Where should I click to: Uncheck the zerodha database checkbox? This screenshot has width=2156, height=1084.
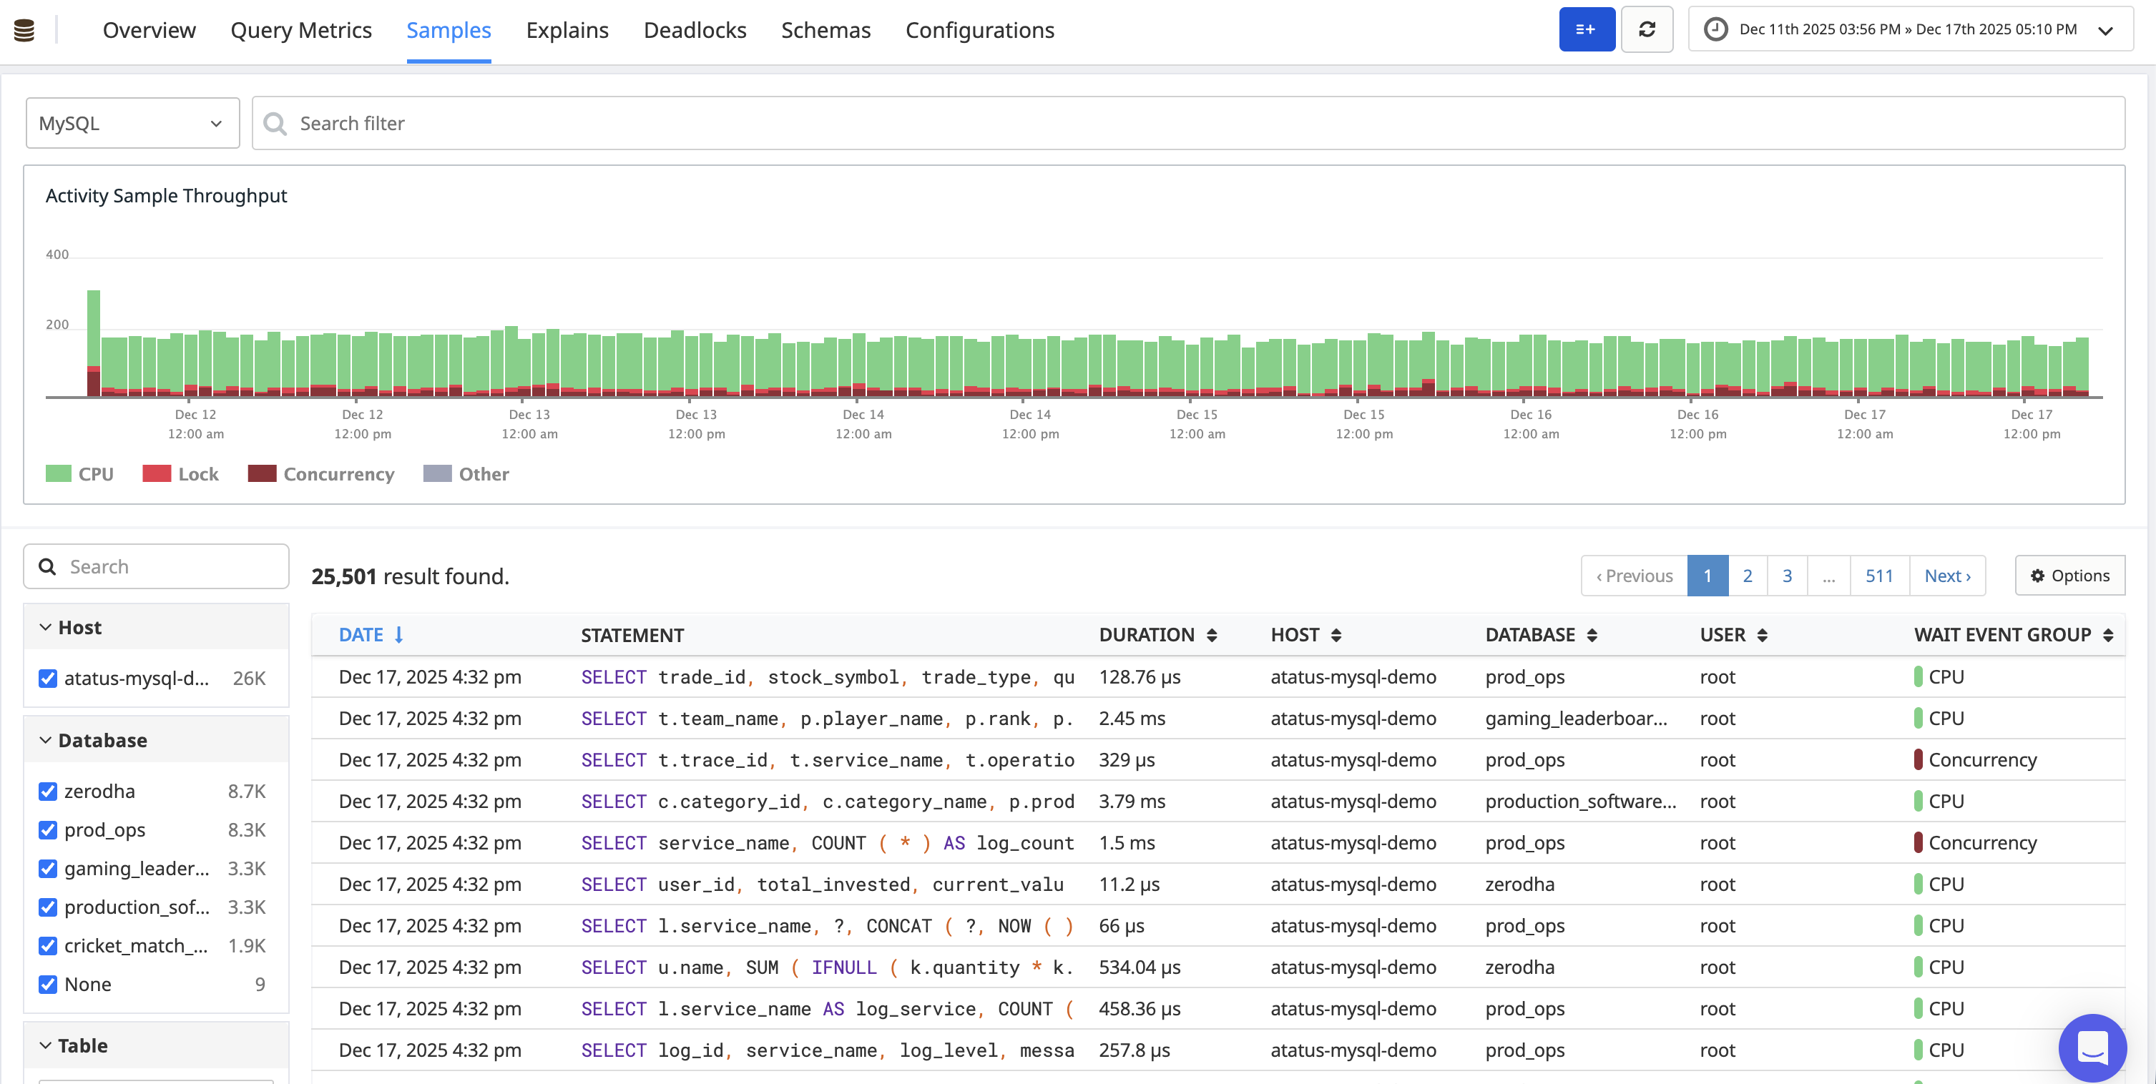[x=48, y=792]
